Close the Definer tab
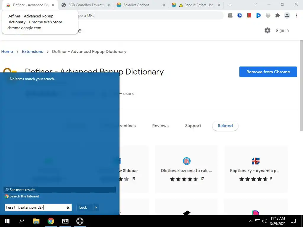303x227 pixels. pyautogui.click(x=53, y=5)
